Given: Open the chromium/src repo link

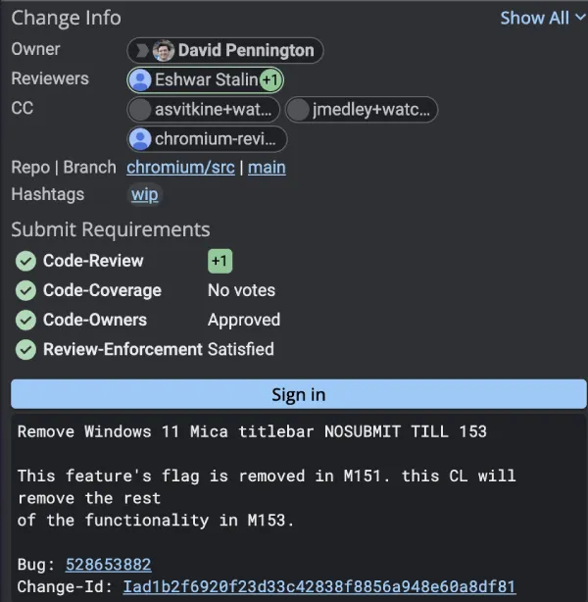Looking at the screenshot, I should pyautogui.click(x=180, y=168).
